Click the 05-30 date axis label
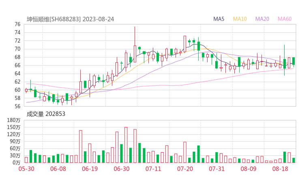 (26, 169)
